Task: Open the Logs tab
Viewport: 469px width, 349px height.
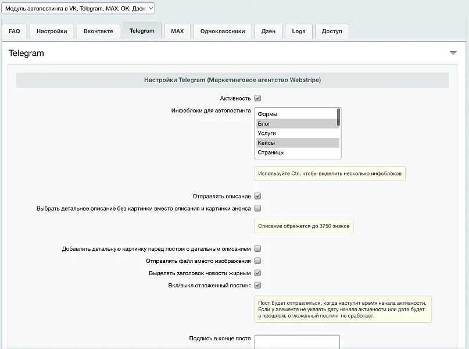Action: (x=299, y=31)
